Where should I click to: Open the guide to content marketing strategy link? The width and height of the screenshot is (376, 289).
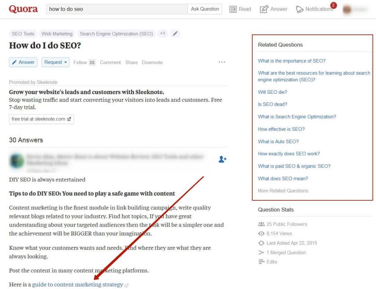click(77, 284)
